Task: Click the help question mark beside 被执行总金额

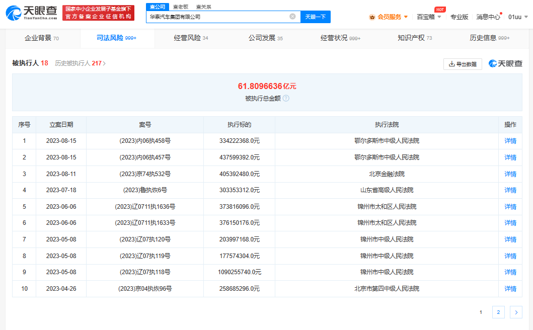Action: [286, 98]
